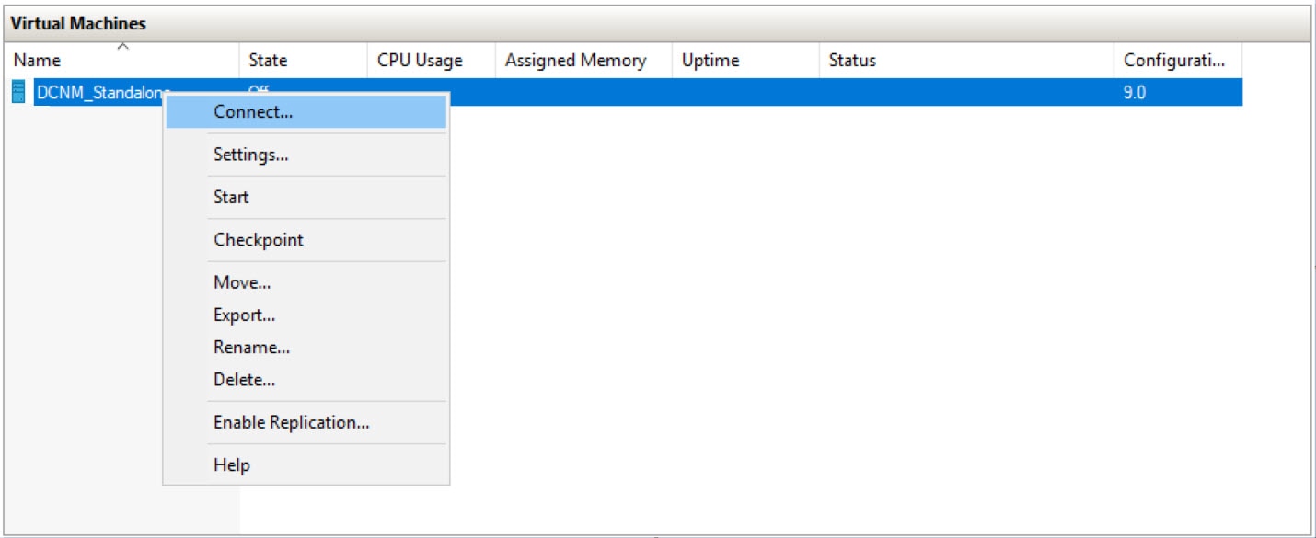Screen dimensions: 1316x538
Task: Choose Delete... in the context menu
Action: click(306, 379)
